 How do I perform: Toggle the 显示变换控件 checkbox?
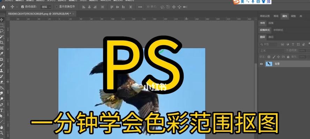point(57,7)
